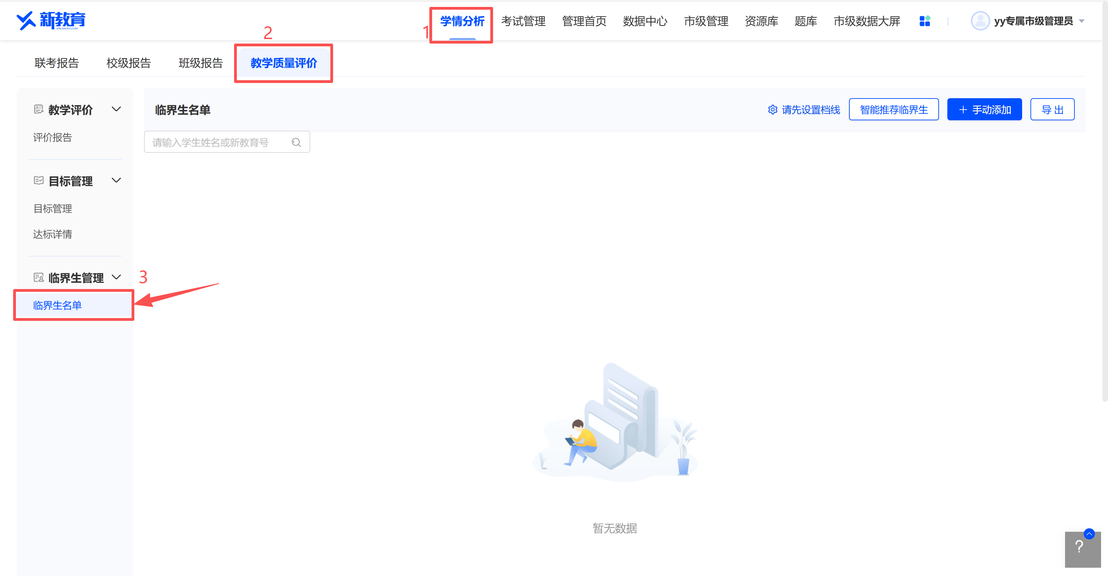Collapse the 教学评价 sidebar section
This screenshot has height=576, width=1108.
pos(116,109)
